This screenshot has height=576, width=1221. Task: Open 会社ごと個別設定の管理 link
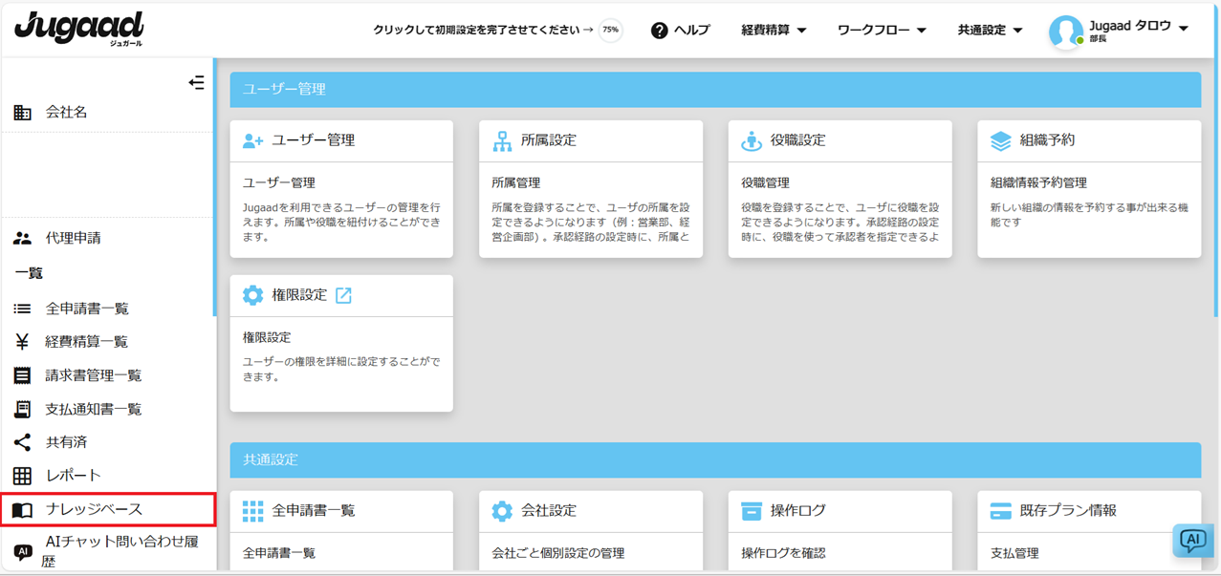click(557, 553)
